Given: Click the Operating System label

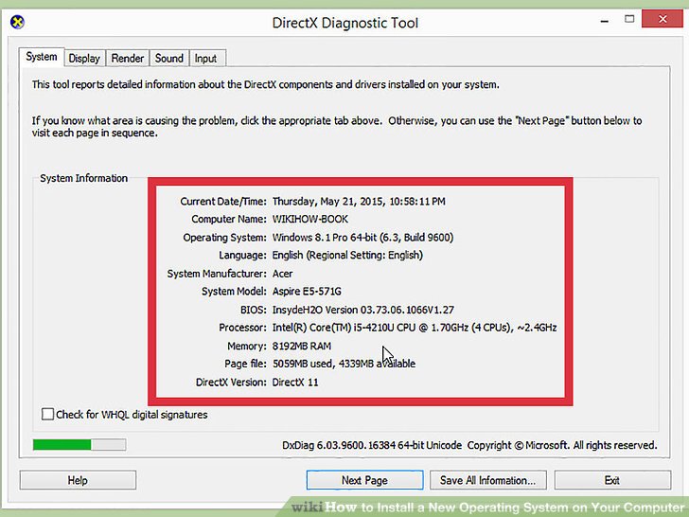Looking at the screenshot, I should (x=224, y=238).
